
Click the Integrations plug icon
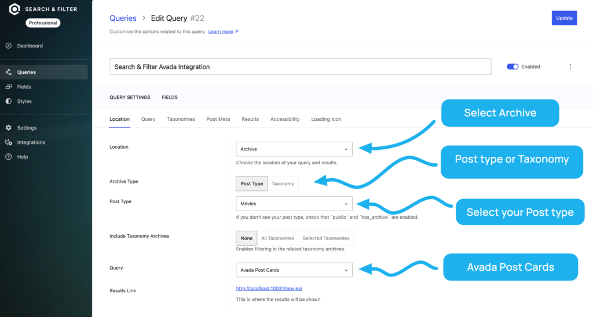click(x=8, y=142)
